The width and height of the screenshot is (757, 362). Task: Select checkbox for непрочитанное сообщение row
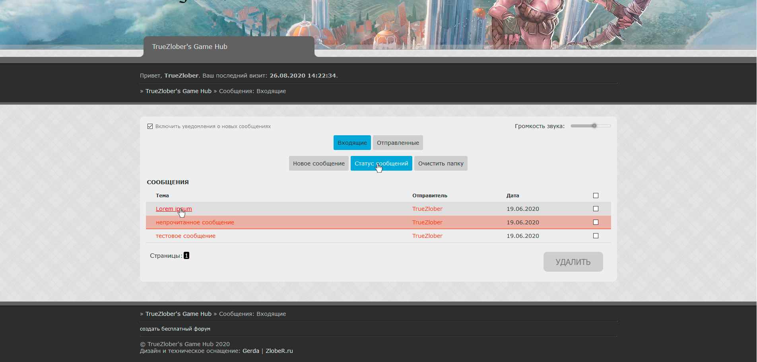point(596,222)
